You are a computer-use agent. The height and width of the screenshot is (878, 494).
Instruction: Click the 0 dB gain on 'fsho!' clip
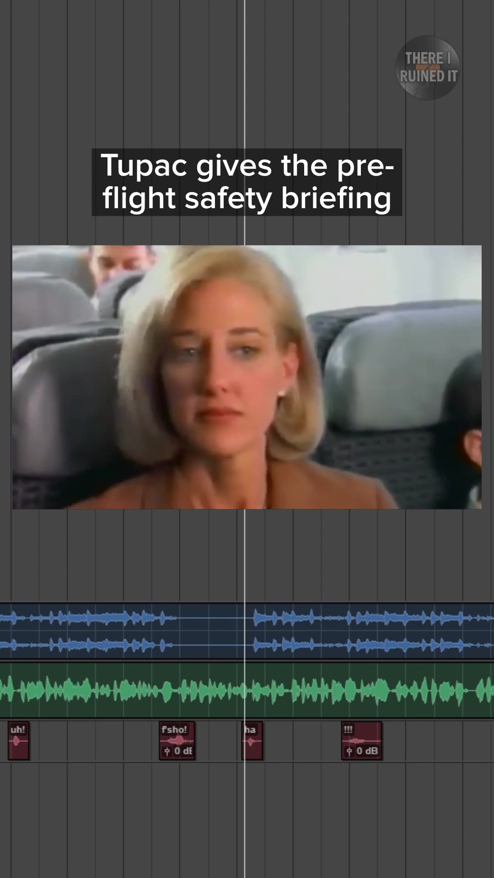[x=179, y=751]
